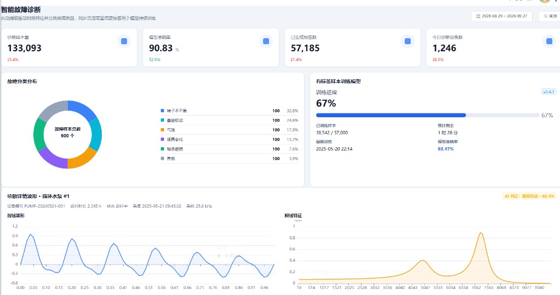Click the 刷新 refresh button
This screenshot has width=560, height=295.
coord(550,16)
